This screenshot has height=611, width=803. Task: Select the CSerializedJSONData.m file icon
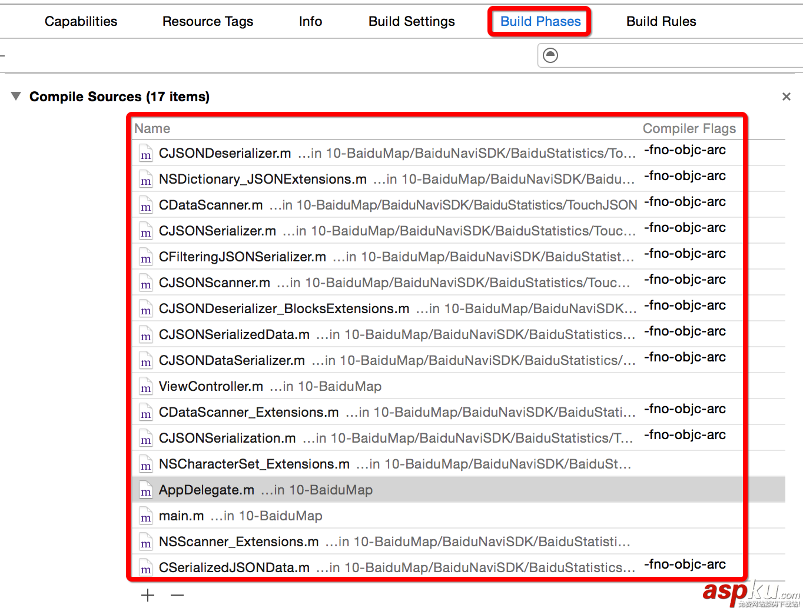click(x=146, y=569)
